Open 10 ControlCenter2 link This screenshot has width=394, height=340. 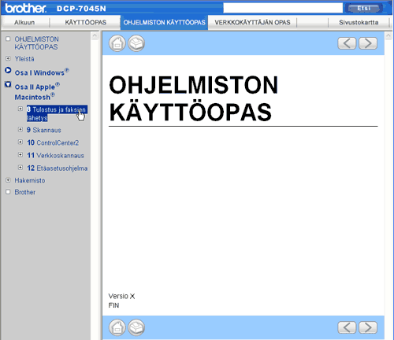[53, 142]
